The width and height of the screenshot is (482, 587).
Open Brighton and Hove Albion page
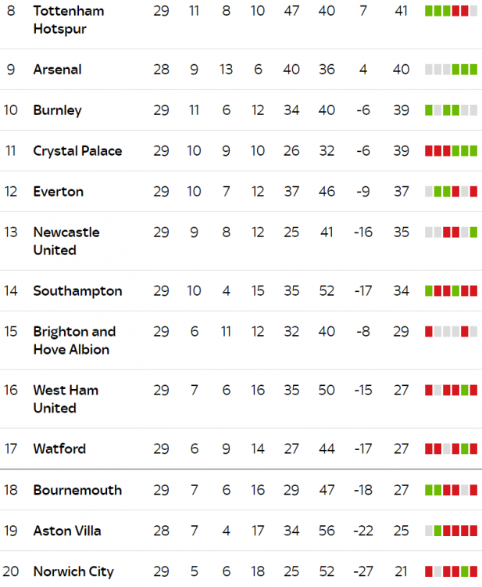[x=74, y=340]
